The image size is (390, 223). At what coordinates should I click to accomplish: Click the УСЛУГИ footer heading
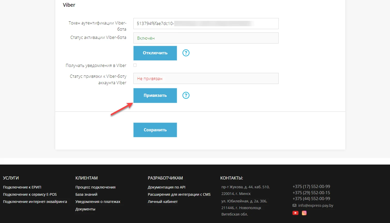[11, 178]
